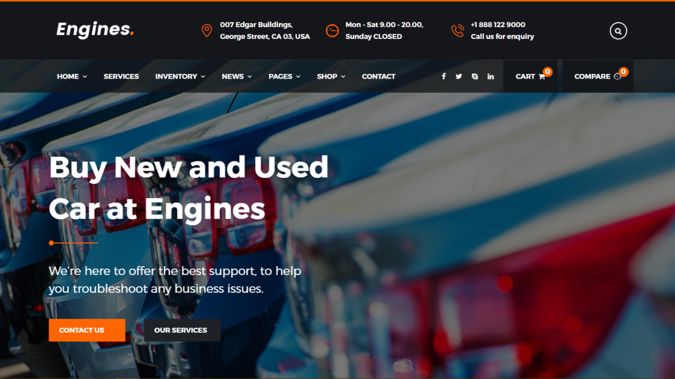Image resolution: width=675 pixels, height=379 pixels.
Task: Open the CONTACT menu item
Action: [378, 76]
